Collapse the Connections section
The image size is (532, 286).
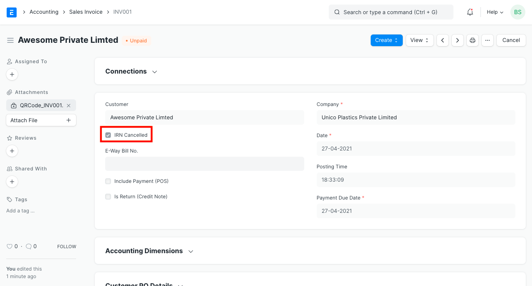click(x=154, y=71)
